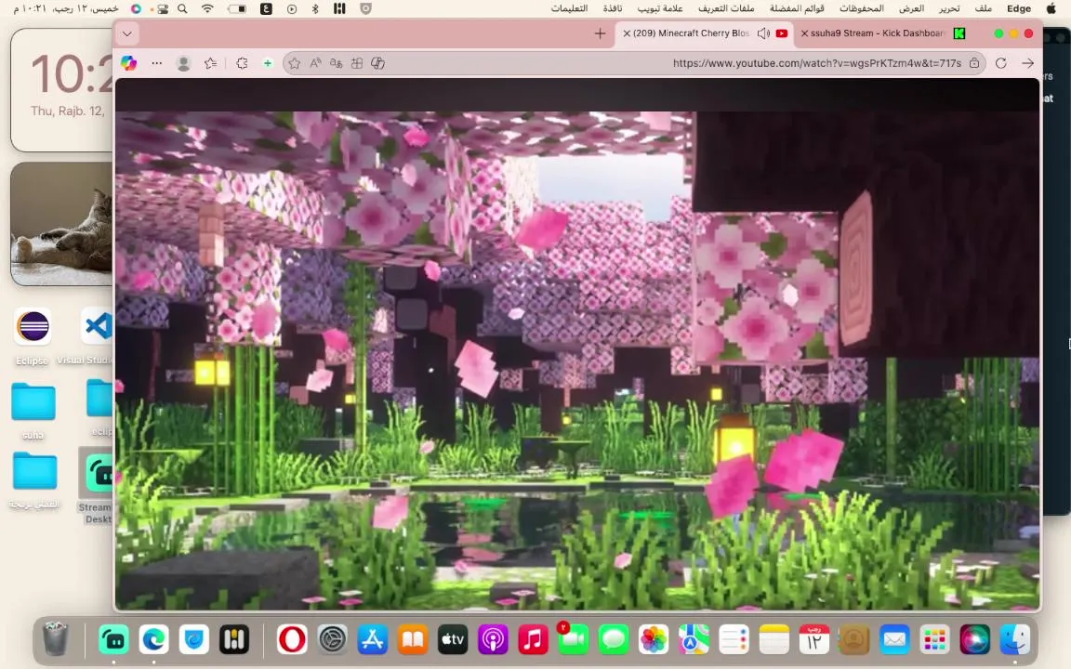Open FaceTime from the Dock
The width and height of the screenshot is (1071, 669).
coord(574,639)
